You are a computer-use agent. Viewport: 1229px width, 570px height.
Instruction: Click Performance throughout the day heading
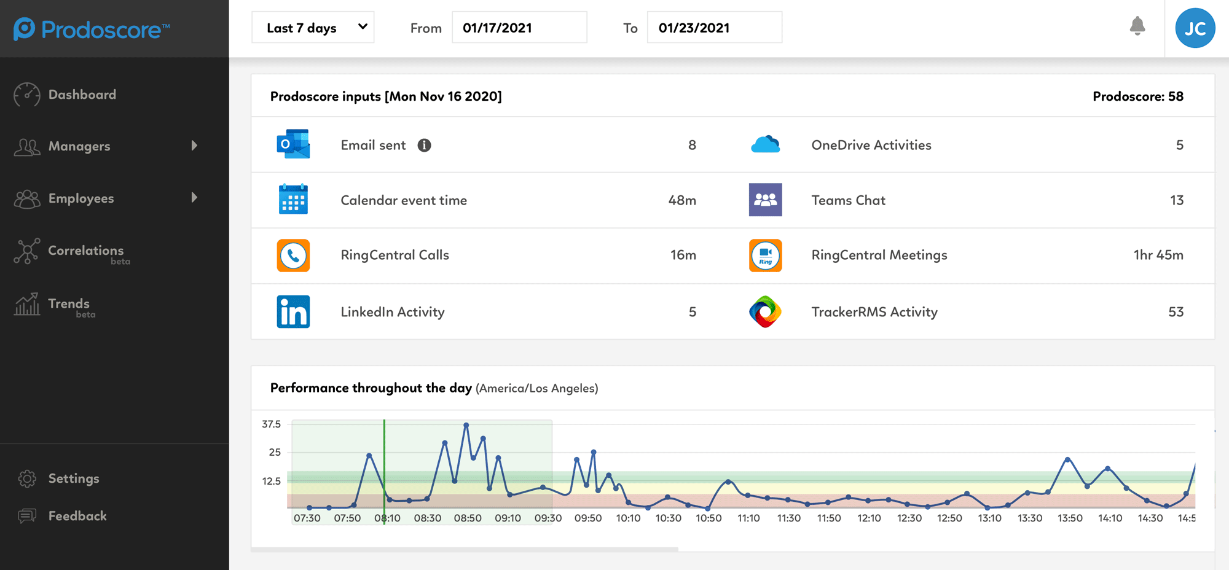point(371,388)
